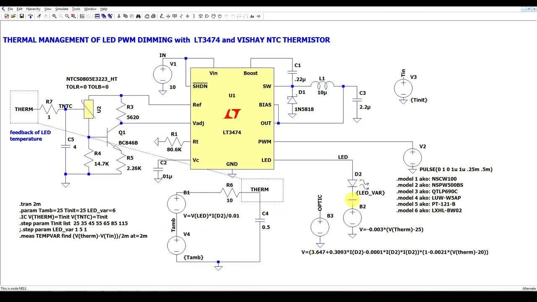This screenshot has height=302, width=537.
Task: Select the Place Diode tool
Action: pyautogui.click(x=201, y=16)
